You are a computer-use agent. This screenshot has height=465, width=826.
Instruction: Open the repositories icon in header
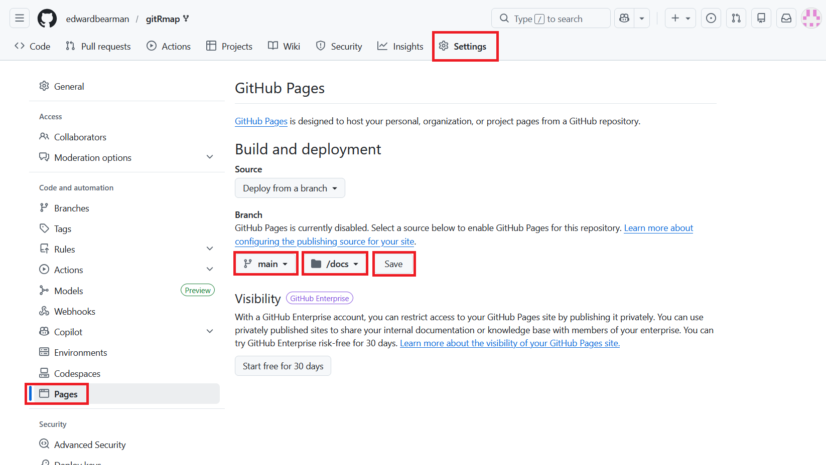click(x=761, y=19)
